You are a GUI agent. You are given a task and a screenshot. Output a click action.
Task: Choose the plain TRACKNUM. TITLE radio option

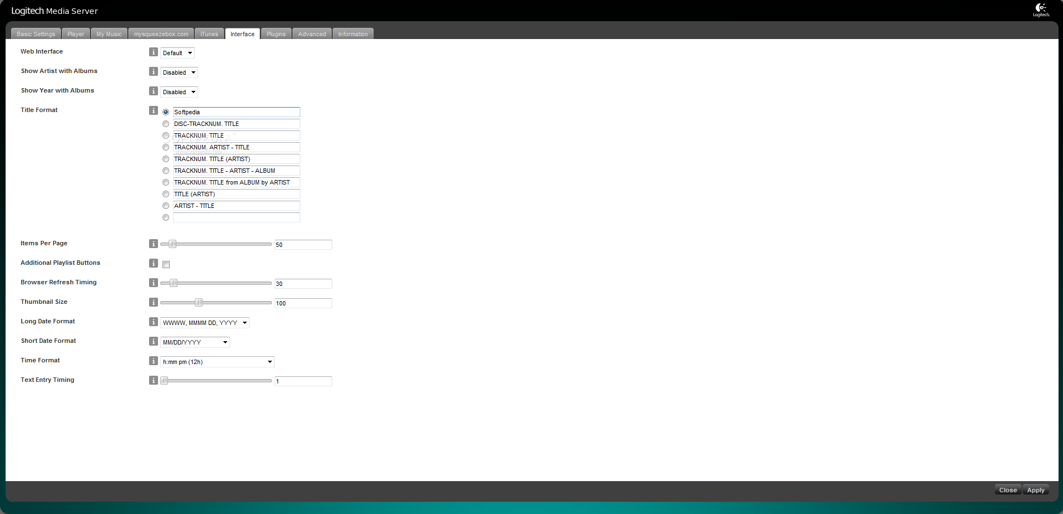point(166,135)
